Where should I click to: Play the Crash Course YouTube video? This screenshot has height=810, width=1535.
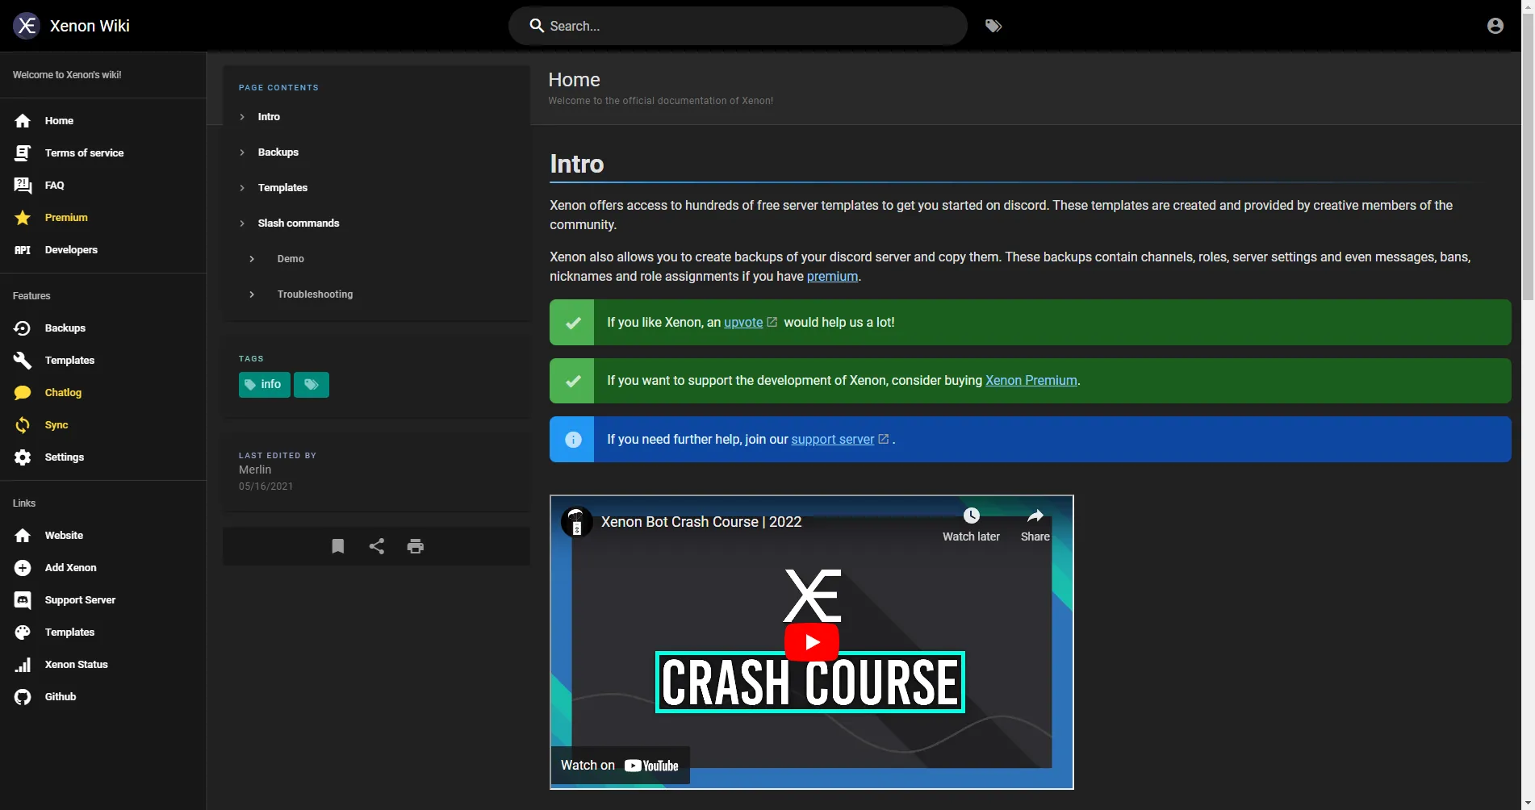tap(812, 642)
